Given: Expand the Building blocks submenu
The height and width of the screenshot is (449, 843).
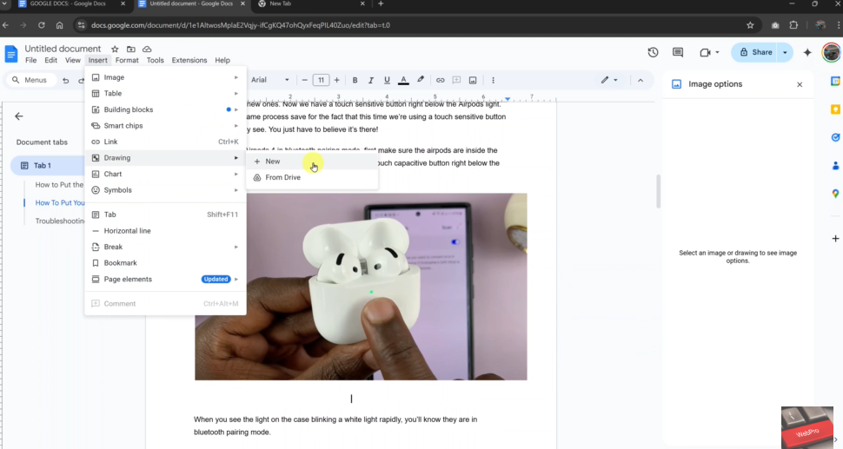Looking at the screenshot, I should pyautogui.click(x=166, y=109).
